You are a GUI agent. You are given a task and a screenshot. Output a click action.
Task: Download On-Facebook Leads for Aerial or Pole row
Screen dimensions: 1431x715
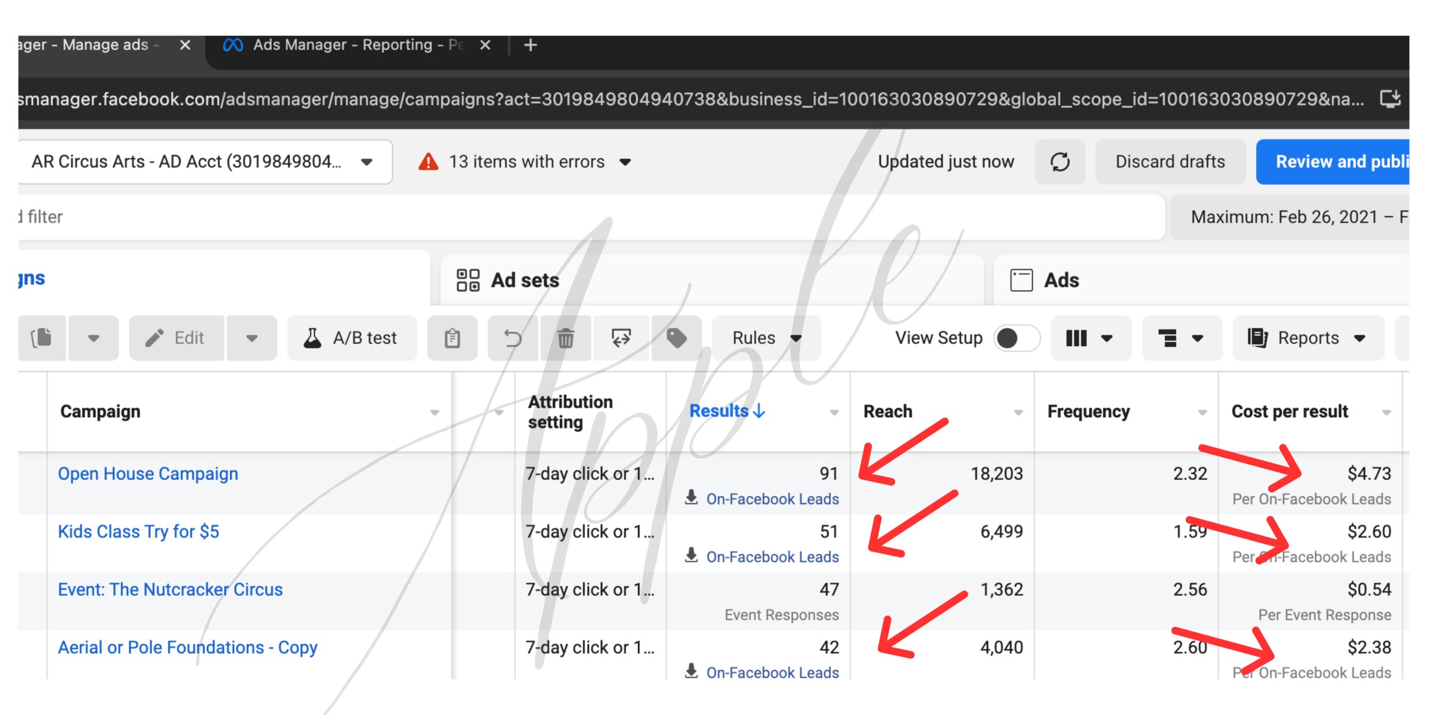point(762,672)
